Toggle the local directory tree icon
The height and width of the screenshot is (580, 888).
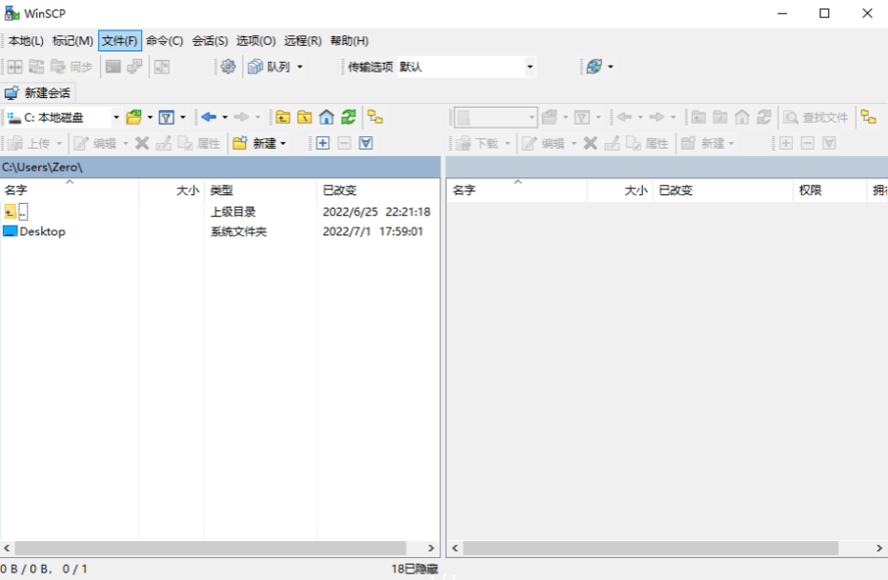pos(375,117)
